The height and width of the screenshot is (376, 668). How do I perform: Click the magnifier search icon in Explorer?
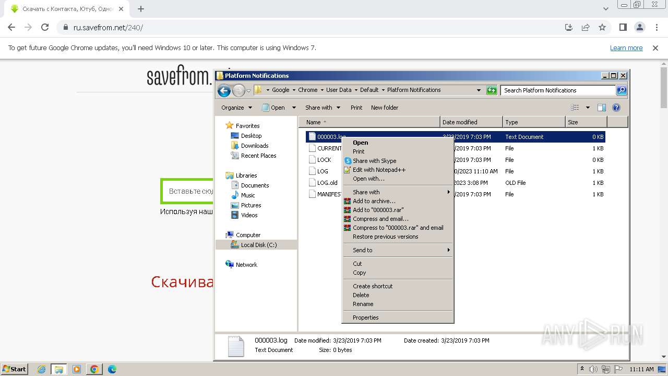click(621, 90)
